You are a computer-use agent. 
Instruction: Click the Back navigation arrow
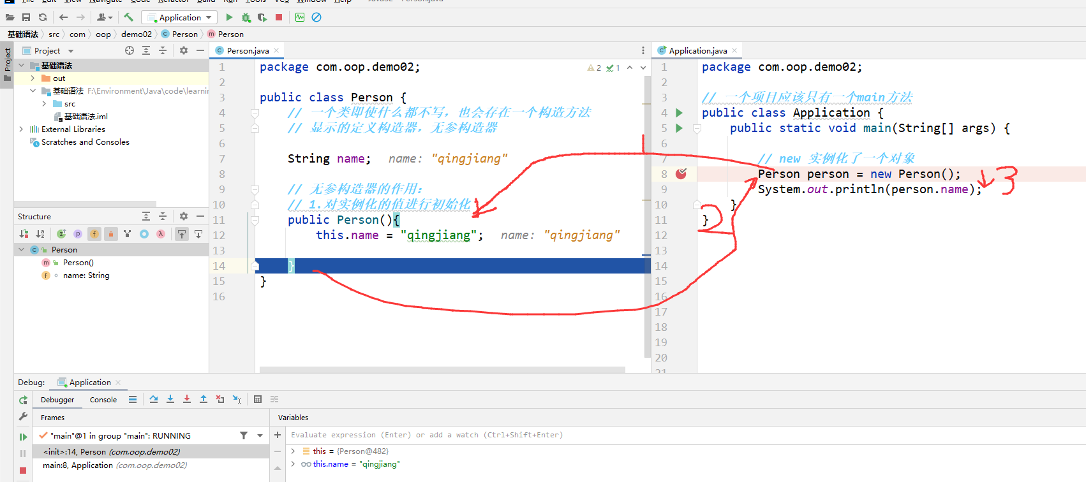tap(63, 17)
